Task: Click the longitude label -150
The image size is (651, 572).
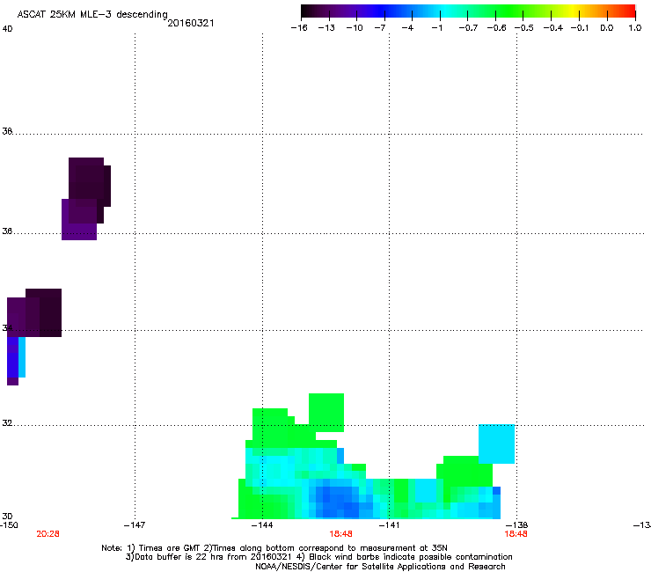Action: 9,525
